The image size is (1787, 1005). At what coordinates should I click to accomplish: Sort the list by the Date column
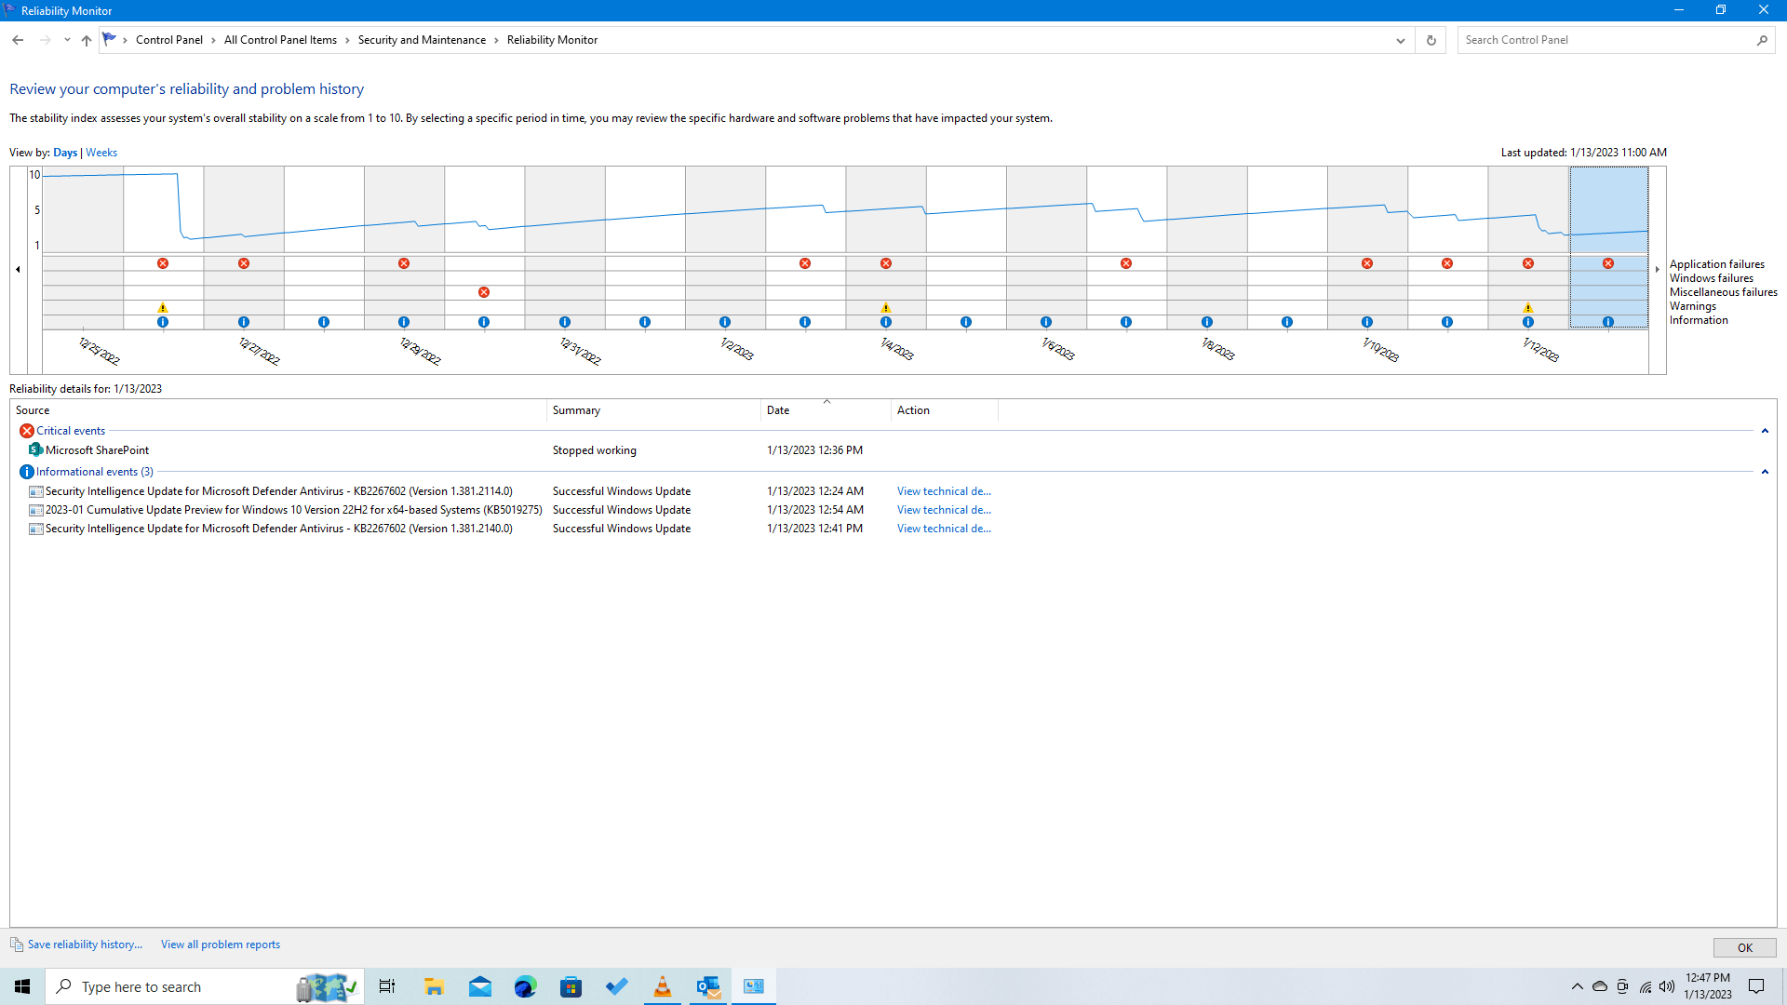(x=826, y=410)
